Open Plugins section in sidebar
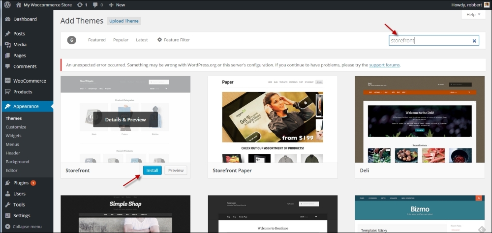The height and width of the screenshot is (233, 492). click(x=21, y=183)
